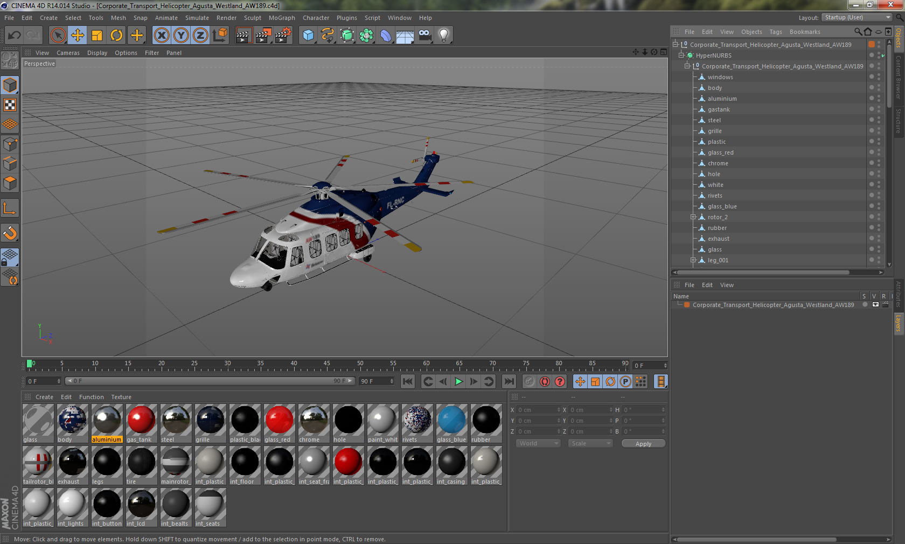905x544 pixels.
Task: Click the X position input field
Action: point(538,410)
